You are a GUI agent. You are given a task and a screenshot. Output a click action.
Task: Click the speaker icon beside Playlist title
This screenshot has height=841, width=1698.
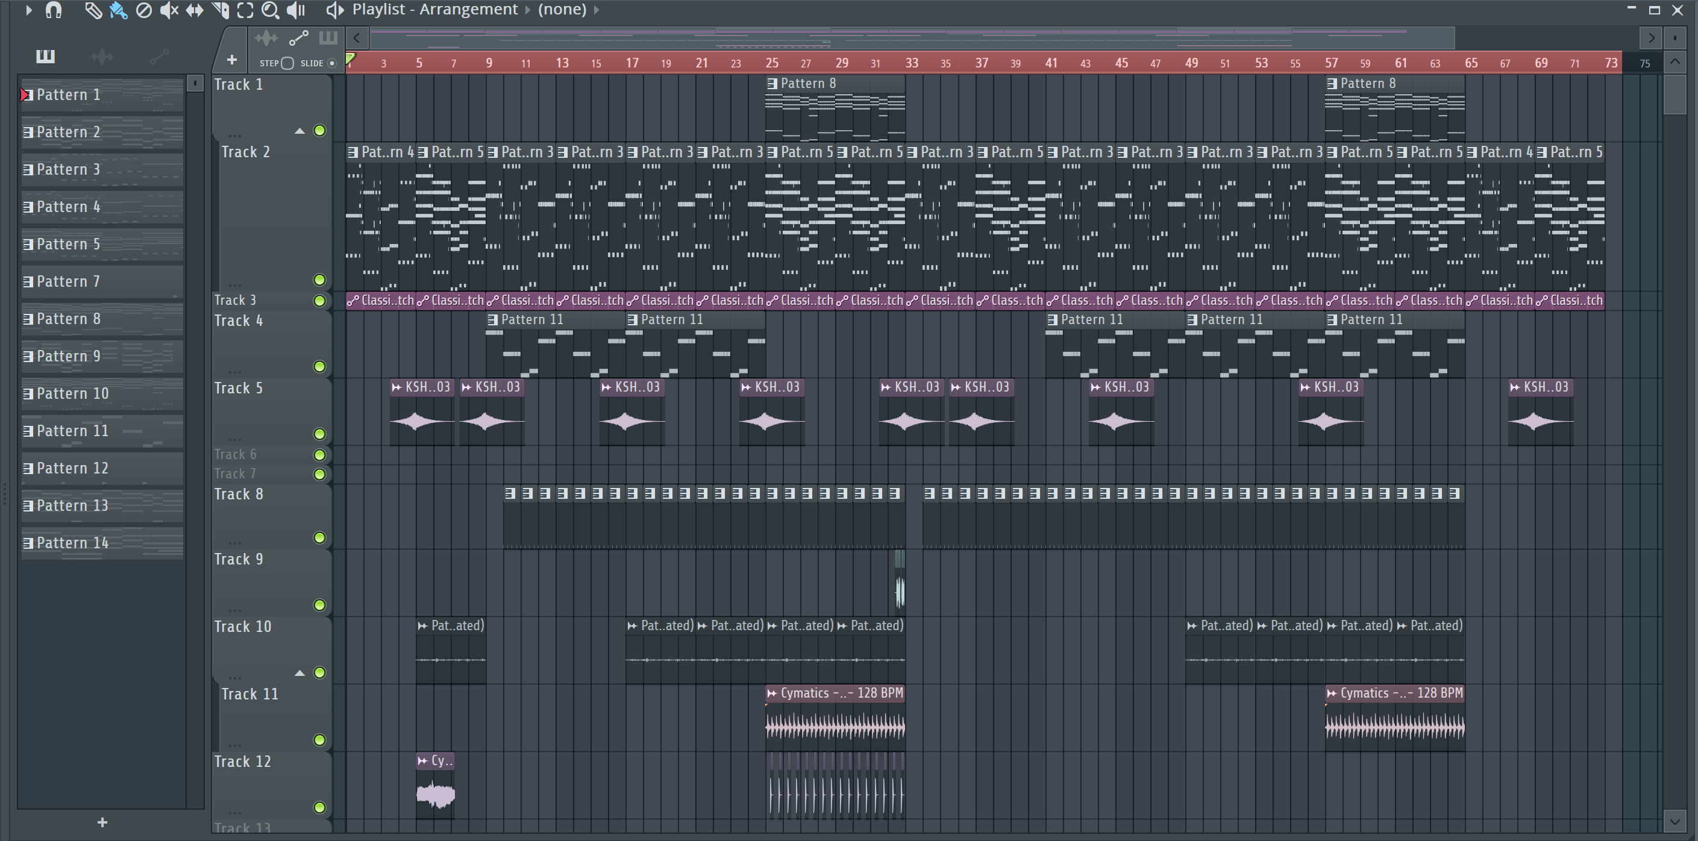[x=335, y=10]
